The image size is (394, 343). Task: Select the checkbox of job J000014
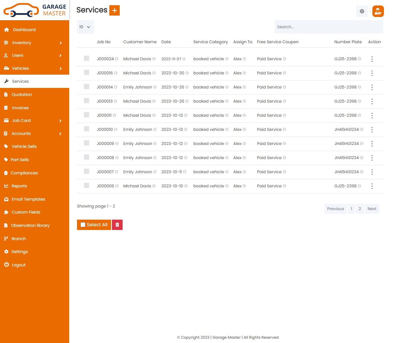point(87,86)
